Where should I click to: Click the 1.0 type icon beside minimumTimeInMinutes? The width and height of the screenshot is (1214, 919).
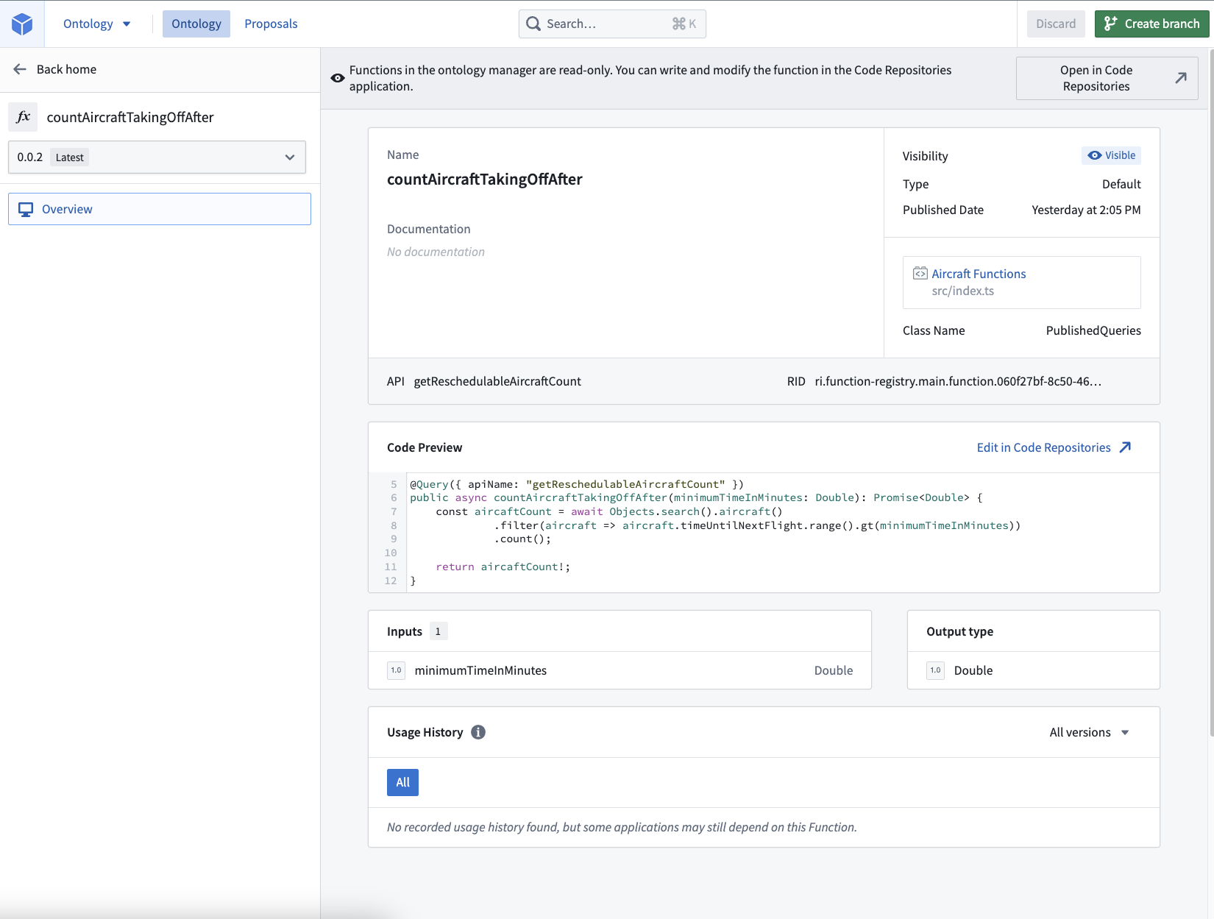pyautogui.click(x=396, y=670)
